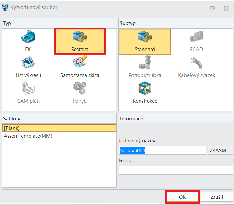Select List výkresu drawing sheet type
234x205 pixels.
[x=28, y=67]
